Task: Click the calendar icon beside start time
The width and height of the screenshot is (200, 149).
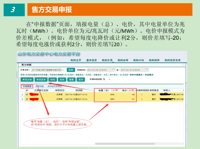Action: click(x=114, y=70)
